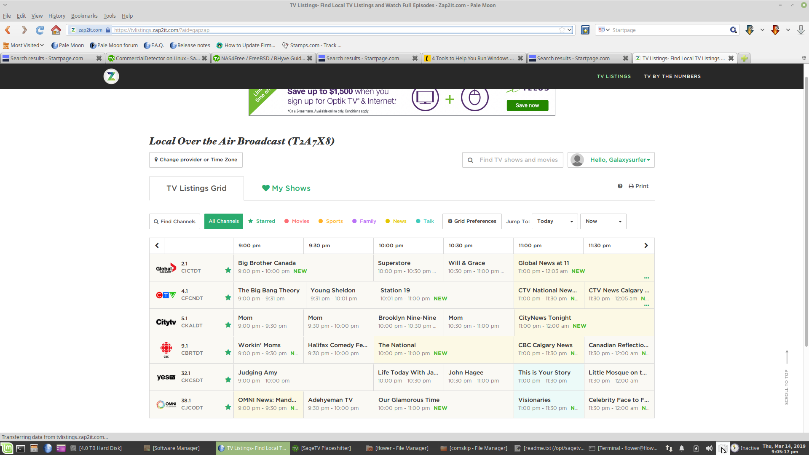Toggle star for CKCSDT channel 32.1
Image resolution: width=809 pixels, height=455 pixels.
pos(228,380)
